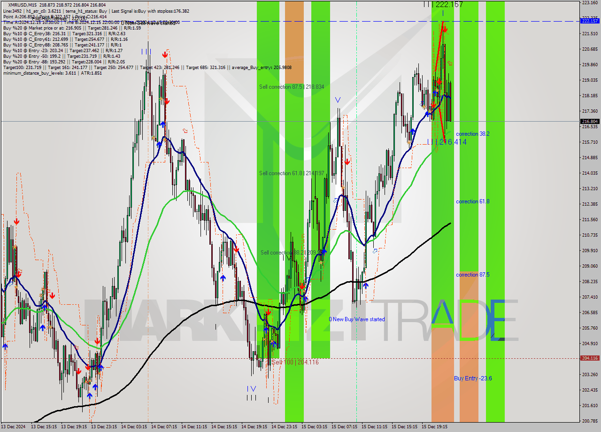Screen dimensions: 601x432
Task: Click the 214.035 price on the axis
Action: pyautogui.click(x=590, y=173)
